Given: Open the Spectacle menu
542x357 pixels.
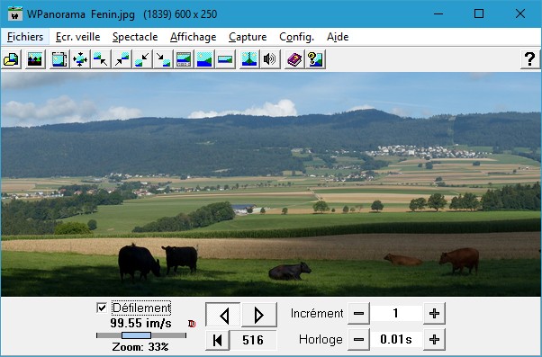Looking at the screenshot, I should [135, 37].
